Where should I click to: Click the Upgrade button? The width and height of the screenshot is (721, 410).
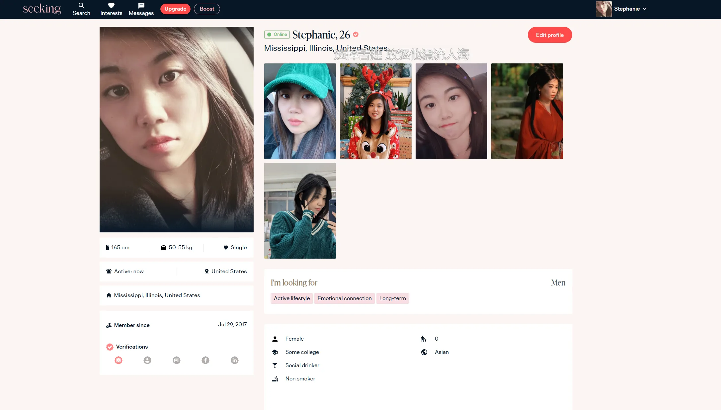point(175,9)
